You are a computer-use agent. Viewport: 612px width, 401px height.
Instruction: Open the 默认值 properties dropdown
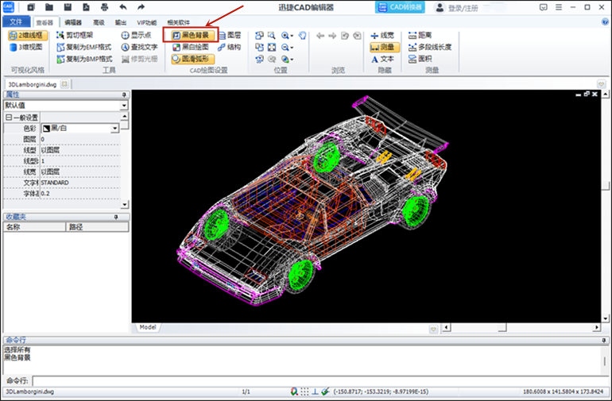[124, 105]
